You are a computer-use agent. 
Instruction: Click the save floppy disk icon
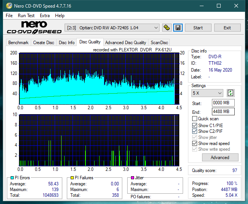coord(178,28)
